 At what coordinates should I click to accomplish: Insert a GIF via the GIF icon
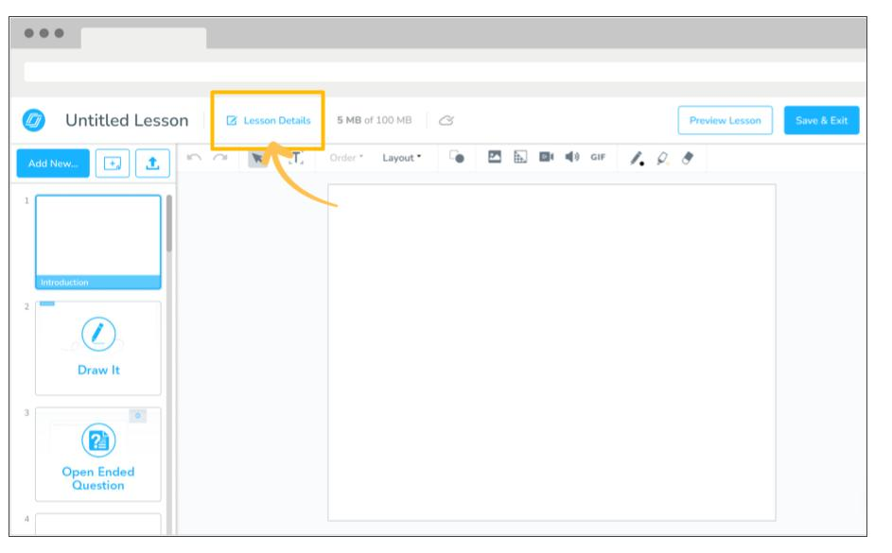click(599, 159)
